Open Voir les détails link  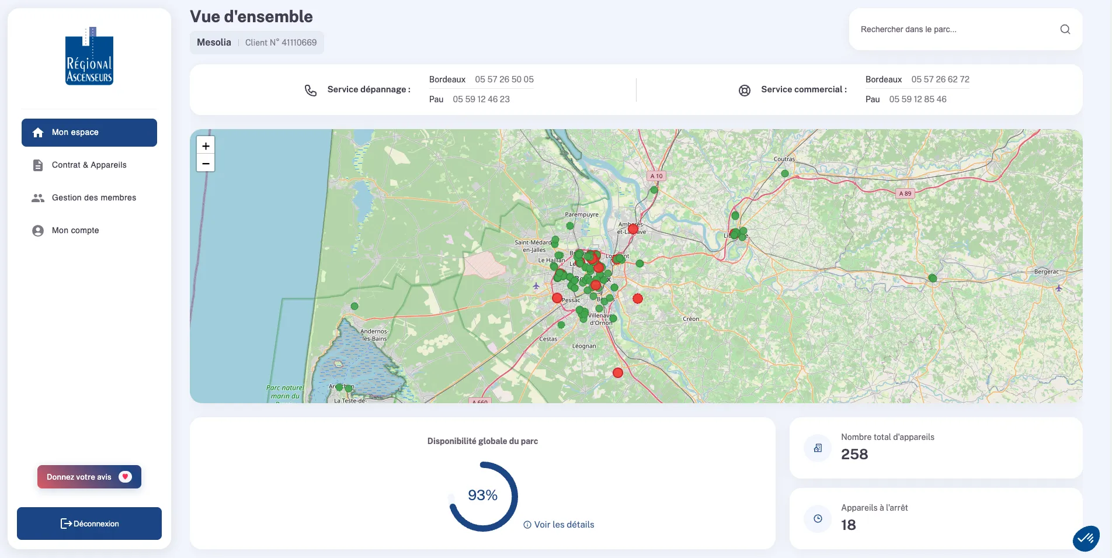[x=564, y=525]
